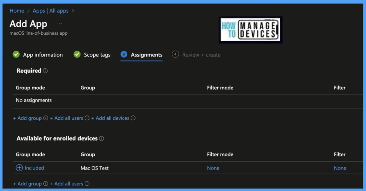The image size is (366, 191).
Task: Show info for Available for enrolled devices
Action: [x=102, y=138]
